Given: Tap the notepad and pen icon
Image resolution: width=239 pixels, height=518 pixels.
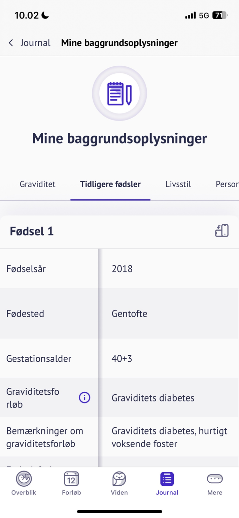Looking at the screenshot, I should (119, 93).
